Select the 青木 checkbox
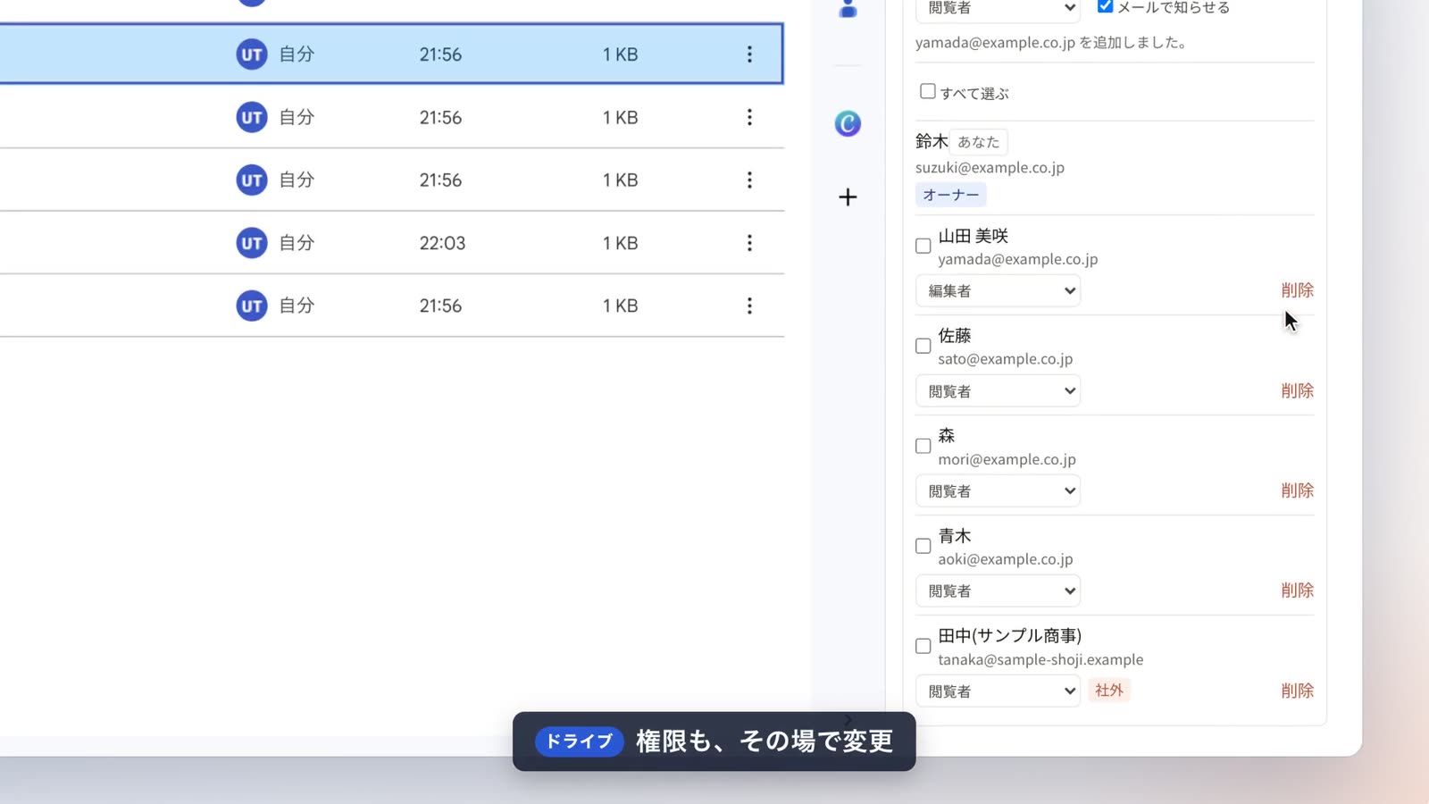The height and width of the screenshot is (804, 1429). (x=923, y=546)
